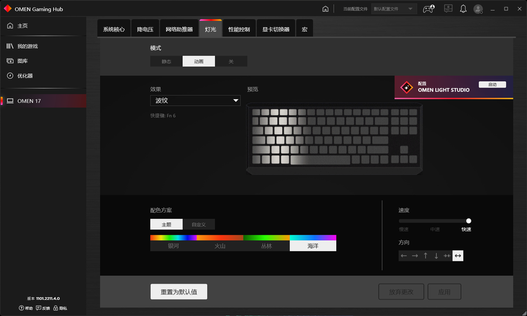
Task: Click the 应用 button
Action: pos(444,292)
